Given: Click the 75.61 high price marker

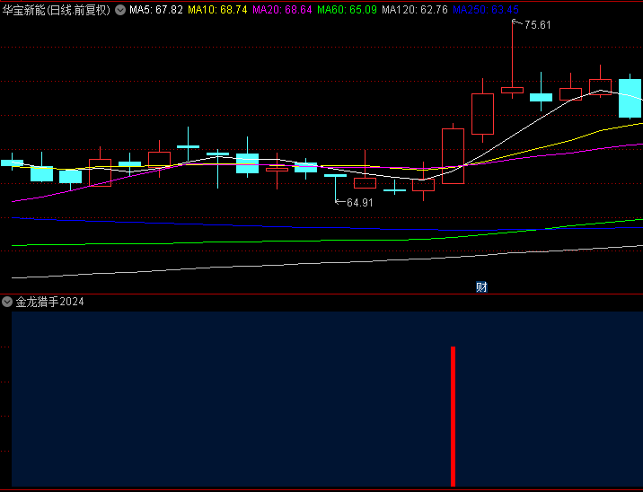Looking at the screenshot, I should 538,25.
